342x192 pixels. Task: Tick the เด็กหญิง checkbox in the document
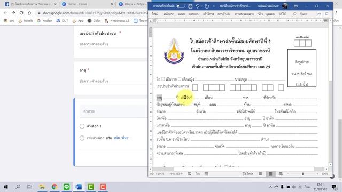[180, 79]
